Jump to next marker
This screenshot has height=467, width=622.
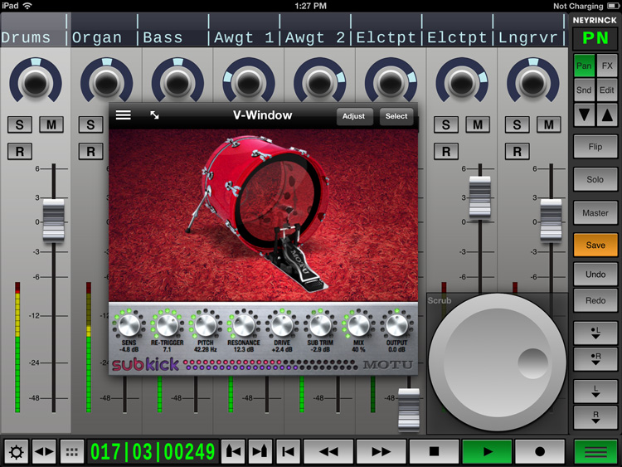tap(260, 452)
